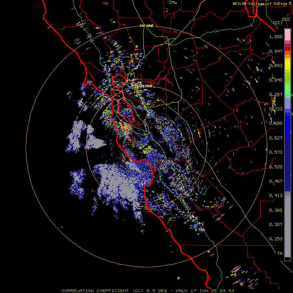
Task: Click the 0.840 legend value
Action: click(x=276, y=80)
